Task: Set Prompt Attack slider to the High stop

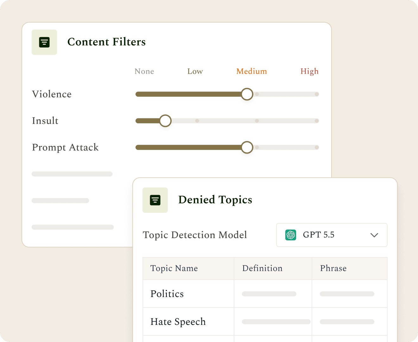Action: pyautogui.click(x=317, y=147)
